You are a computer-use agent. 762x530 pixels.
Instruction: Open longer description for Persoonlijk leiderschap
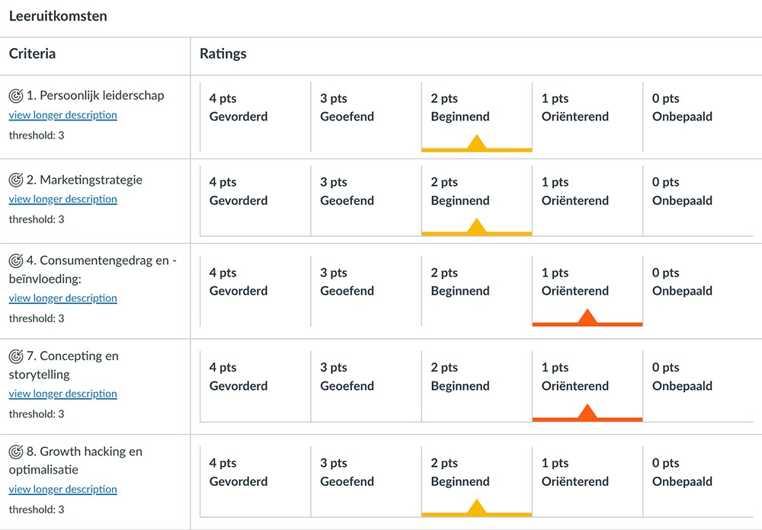63,115
